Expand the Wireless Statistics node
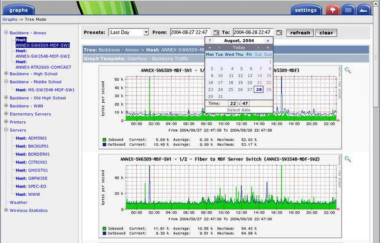Viewport: 380px width, 243px height. click(x=6, y=210)
